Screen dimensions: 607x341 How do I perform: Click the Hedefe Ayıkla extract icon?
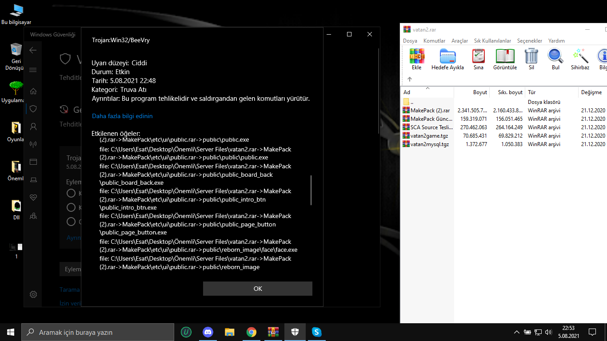[447, 59]
